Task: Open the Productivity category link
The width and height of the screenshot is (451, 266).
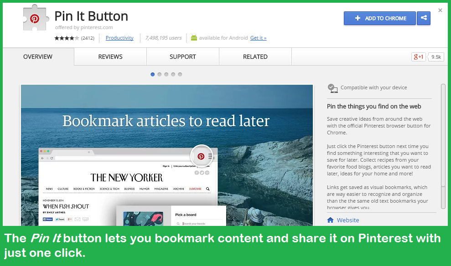Action: click(119, 38)
